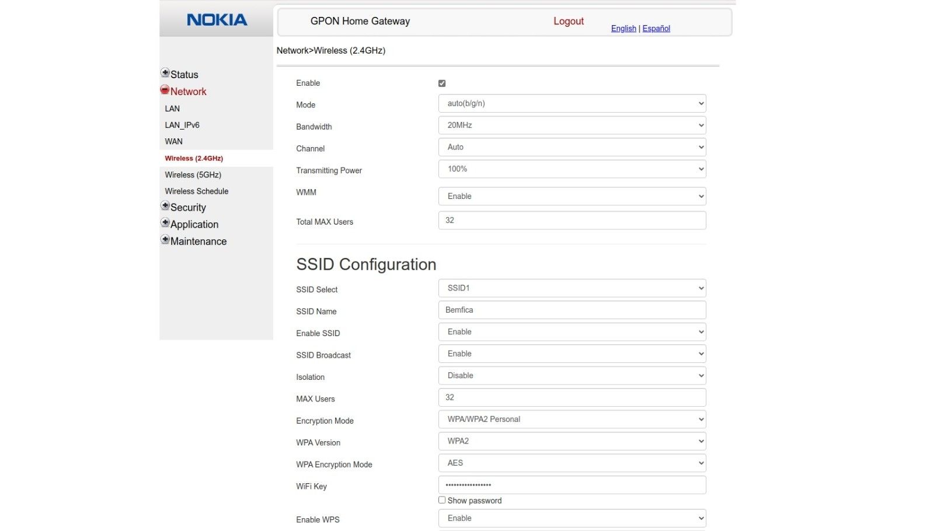Collapse the Network section icon
944x531 pixels.
click(x=165, y=89)
